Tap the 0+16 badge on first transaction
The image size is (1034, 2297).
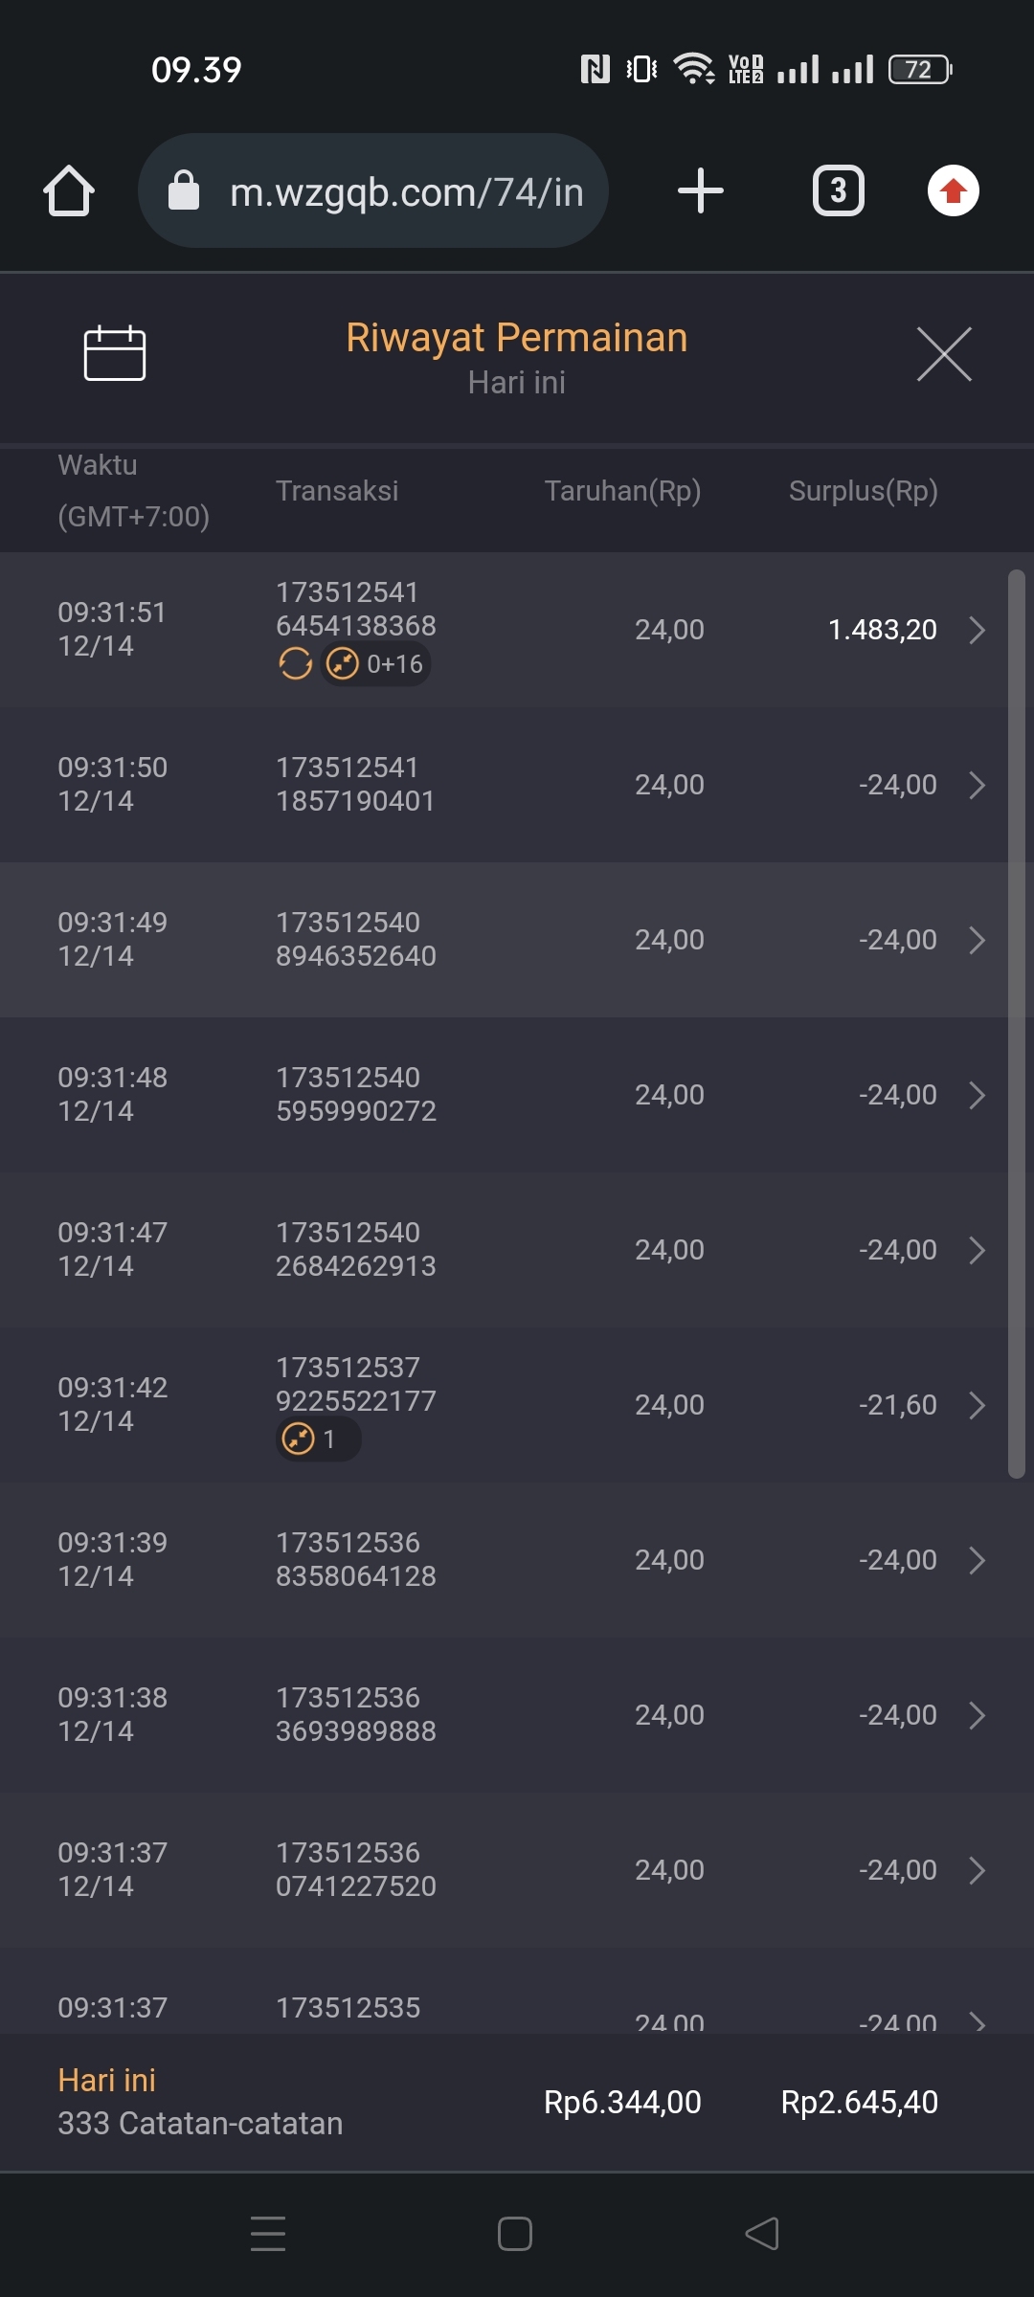[x=377, y=663]
